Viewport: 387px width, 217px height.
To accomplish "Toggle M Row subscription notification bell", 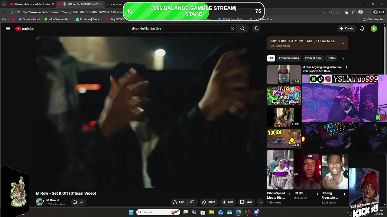I will click(78, 202).
